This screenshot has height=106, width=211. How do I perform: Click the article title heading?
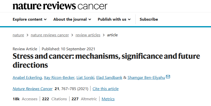coord(106,60)
